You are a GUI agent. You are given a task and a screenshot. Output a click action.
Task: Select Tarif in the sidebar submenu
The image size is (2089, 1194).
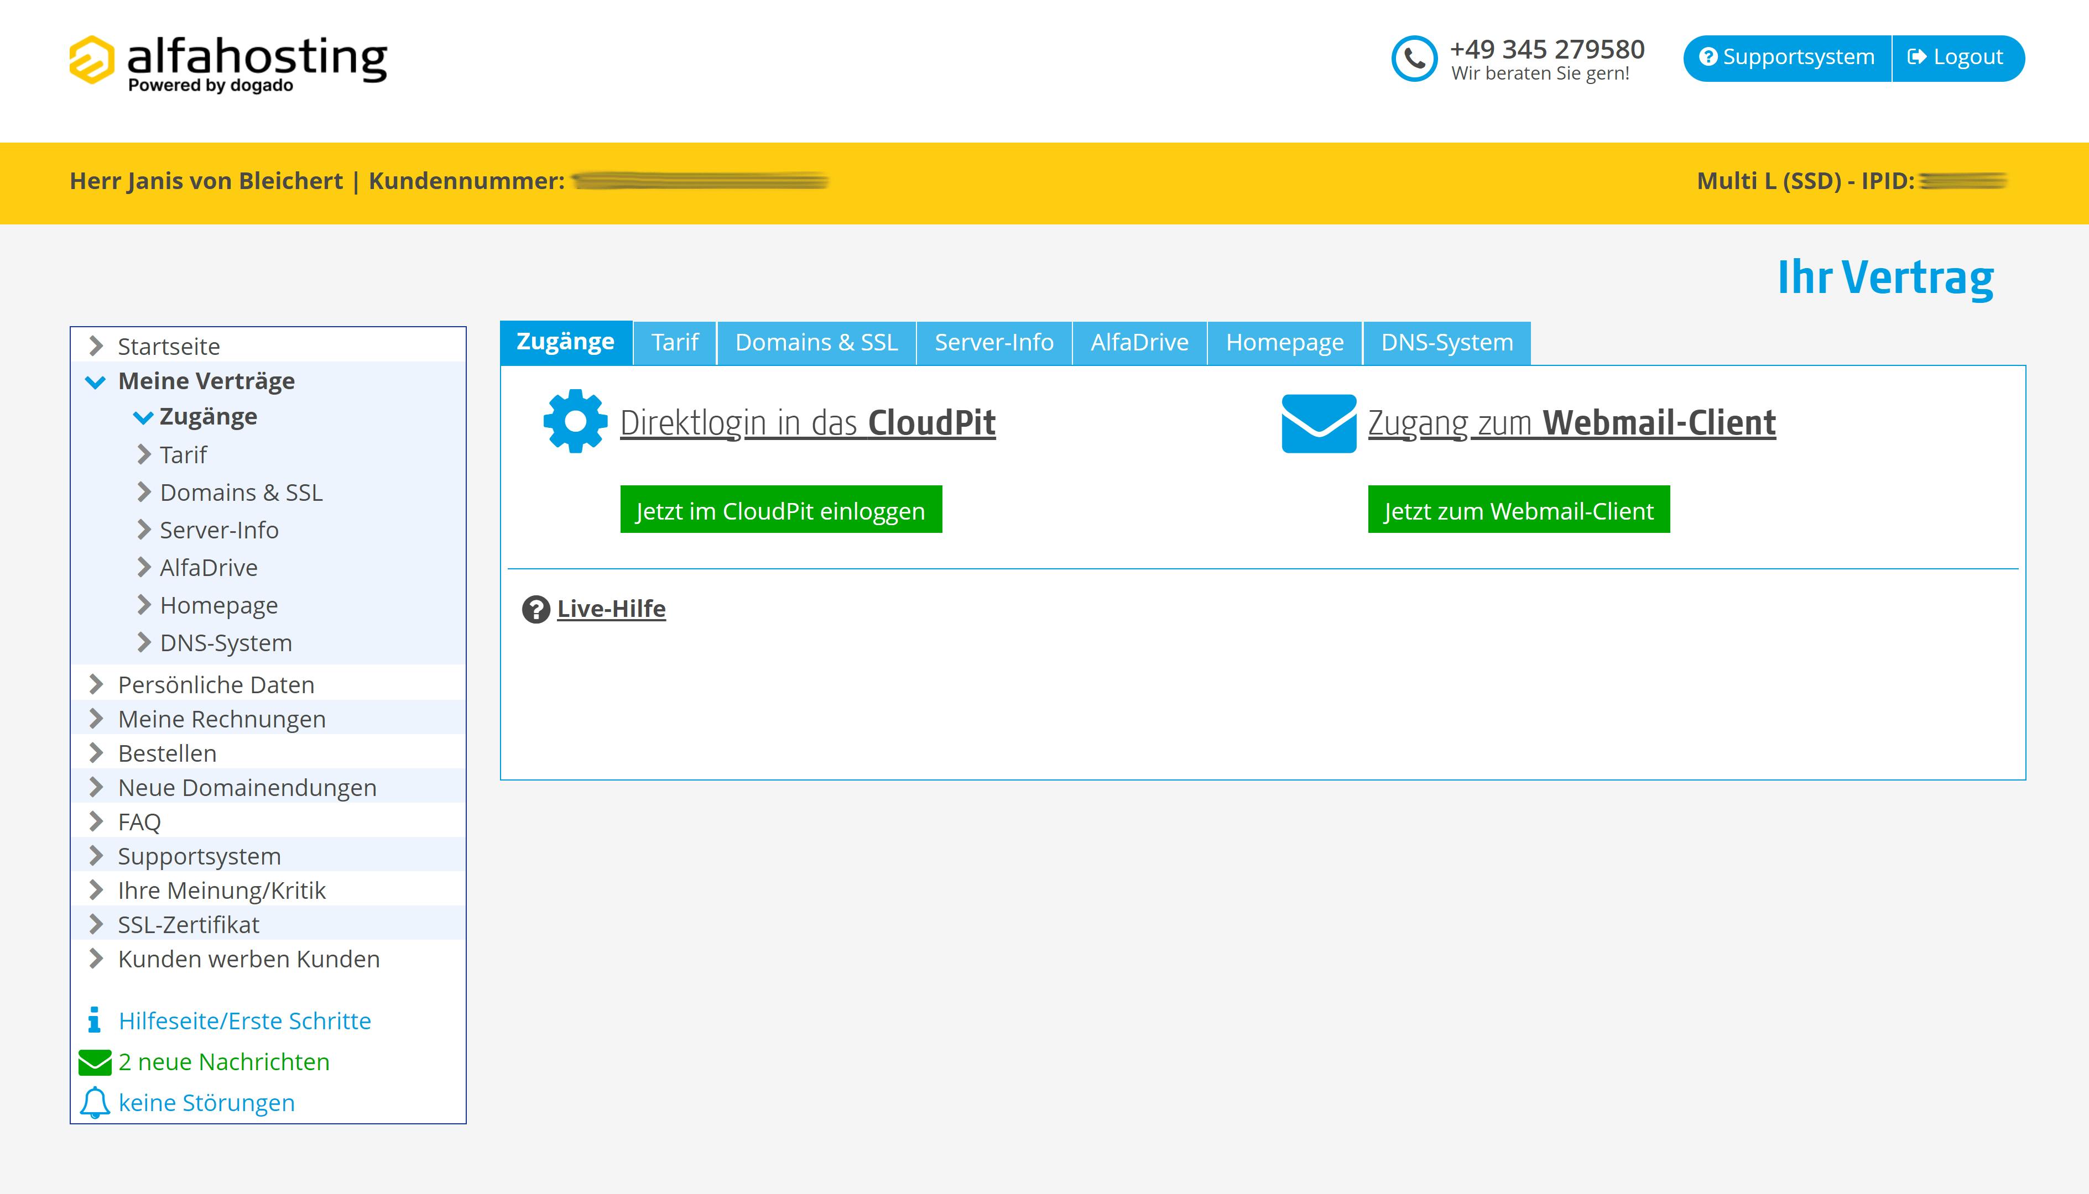pyautogui.click(x=183, y=454)
